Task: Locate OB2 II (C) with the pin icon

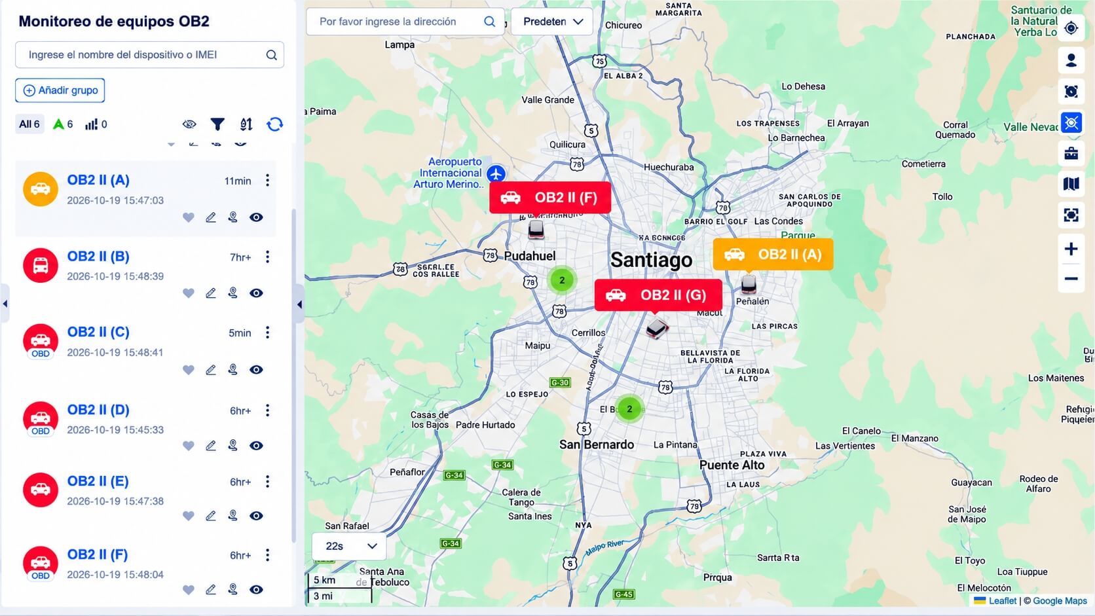Action: 232,370
